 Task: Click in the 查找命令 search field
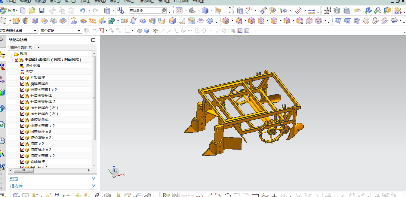coord(145,11)
